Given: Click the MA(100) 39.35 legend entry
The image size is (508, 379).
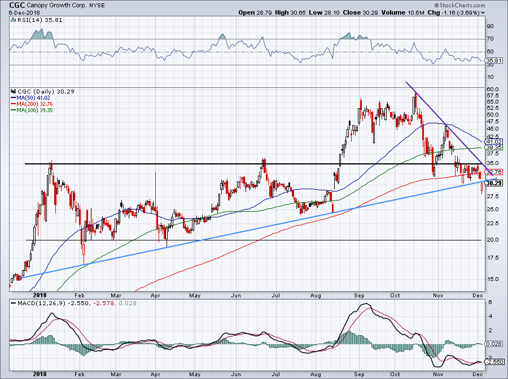Looking at the screenshot, I should point(32,110).
